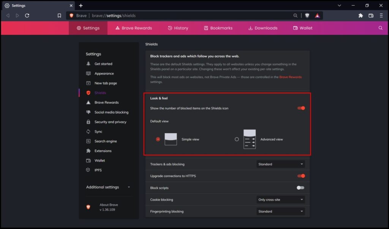
Task: Open About Brave version info
Action: [x=109, y=207]
